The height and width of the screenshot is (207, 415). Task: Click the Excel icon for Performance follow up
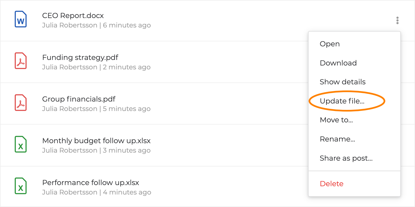pyautogui.click(x=21, y=186)
